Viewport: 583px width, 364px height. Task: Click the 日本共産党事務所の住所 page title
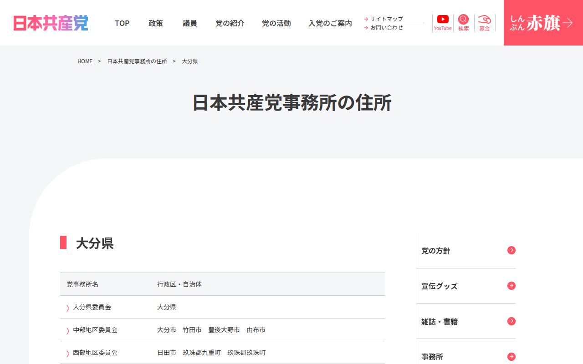(291, 103)
